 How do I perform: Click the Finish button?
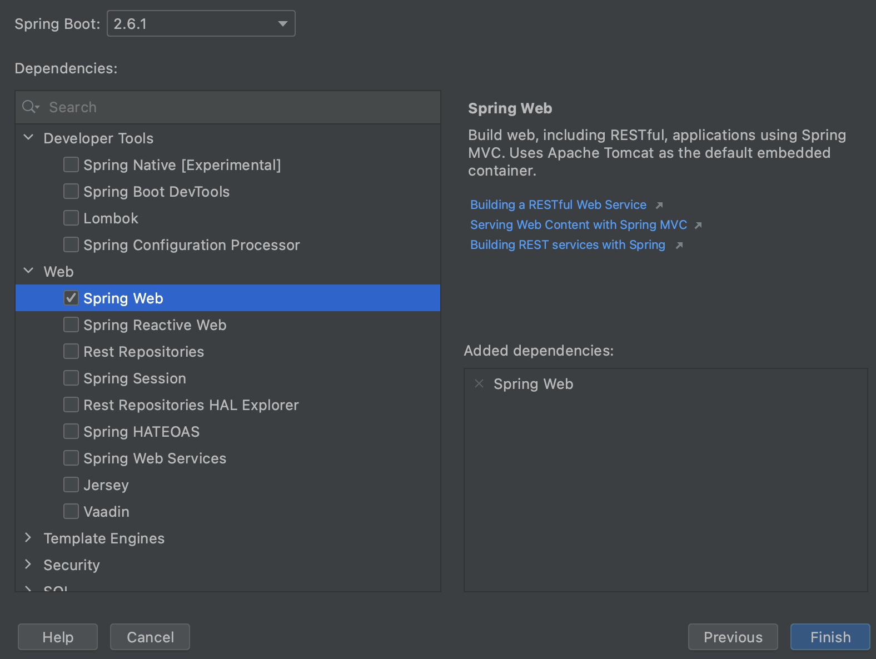coord(830,637)
